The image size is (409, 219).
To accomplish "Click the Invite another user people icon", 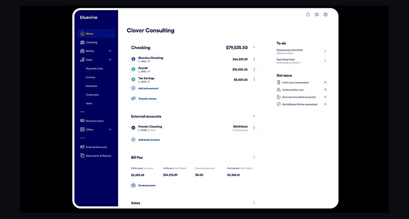I will tap(279, 89).
